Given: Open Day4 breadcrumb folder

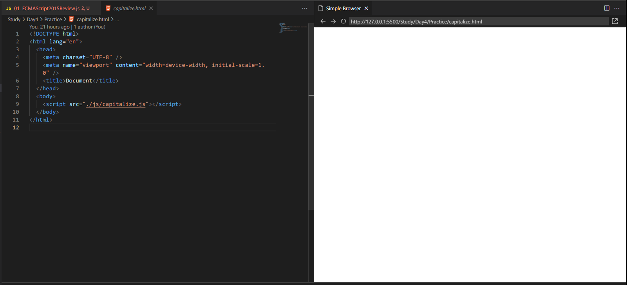Looking at the screenshot, I should click(32, 19).
